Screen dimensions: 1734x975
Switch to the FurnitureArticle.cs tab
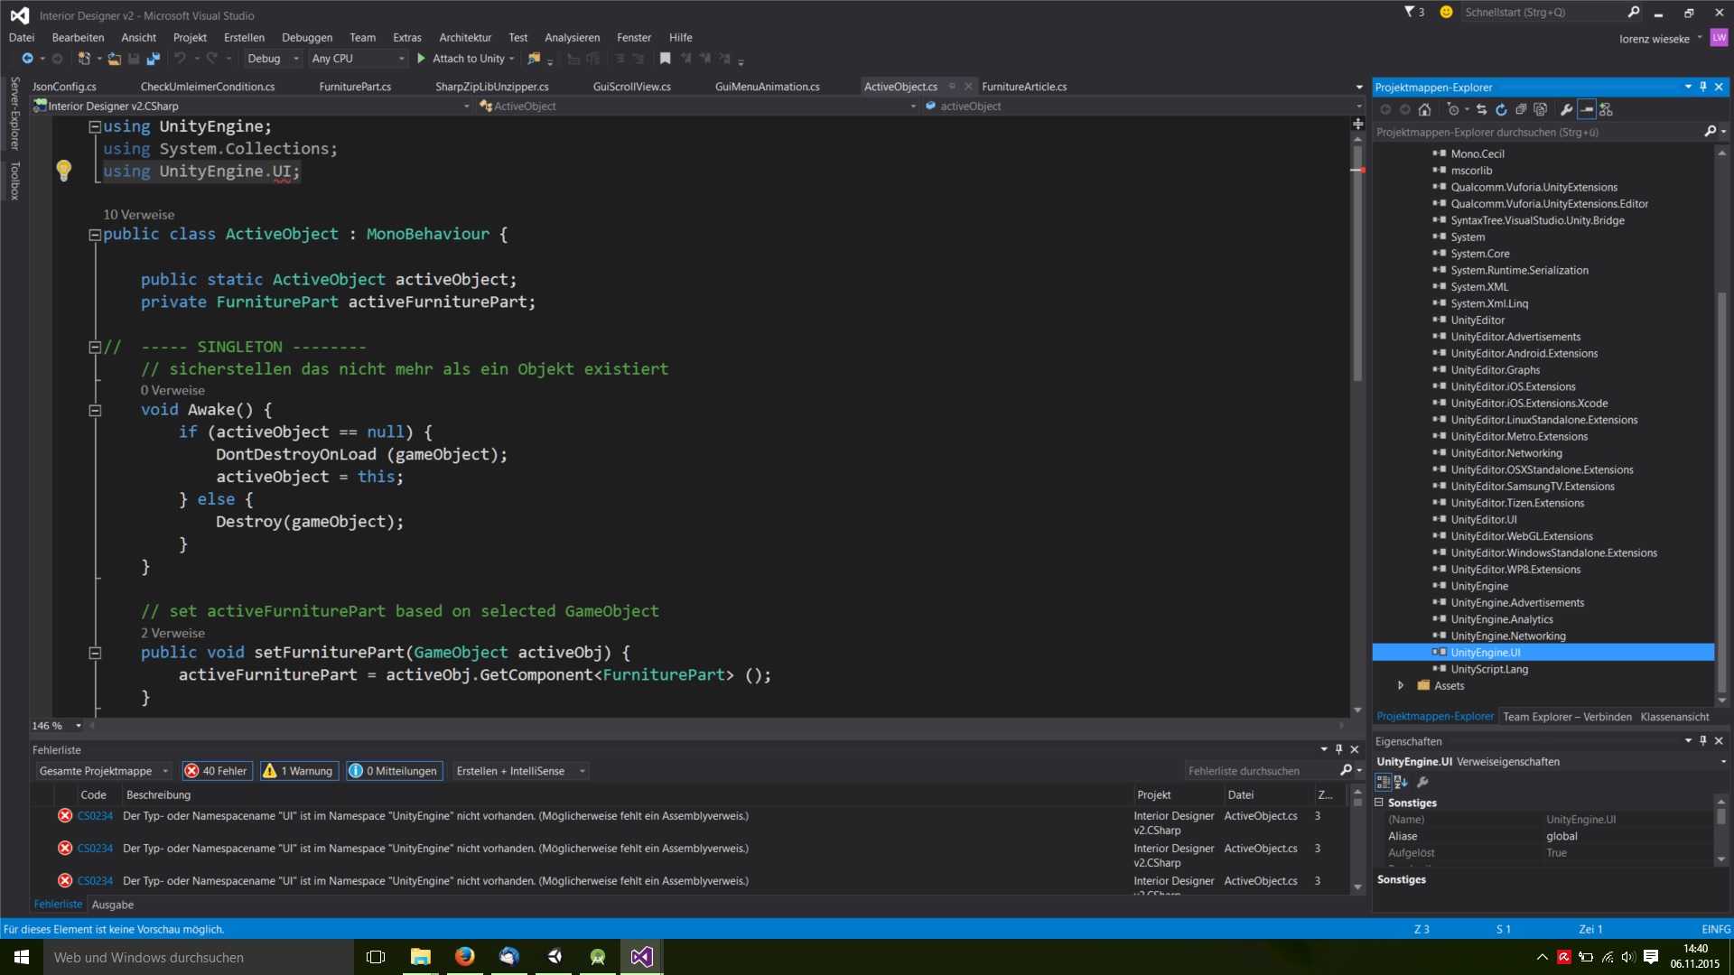click(1024, 87)
